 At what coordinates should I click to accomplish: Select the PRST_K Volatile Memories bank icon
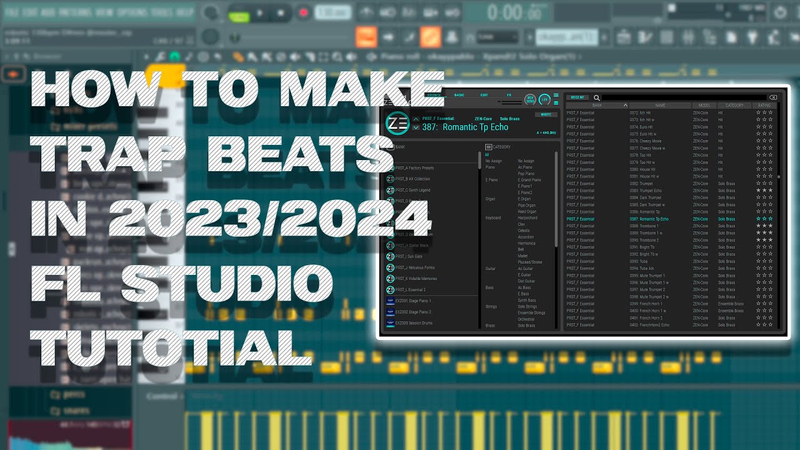pos(391,279)
